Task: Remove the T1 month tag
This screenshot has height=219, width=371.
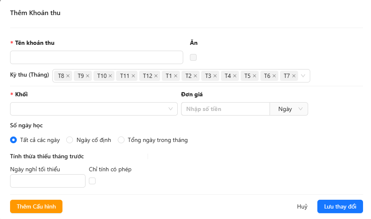Action: point(176,76)
